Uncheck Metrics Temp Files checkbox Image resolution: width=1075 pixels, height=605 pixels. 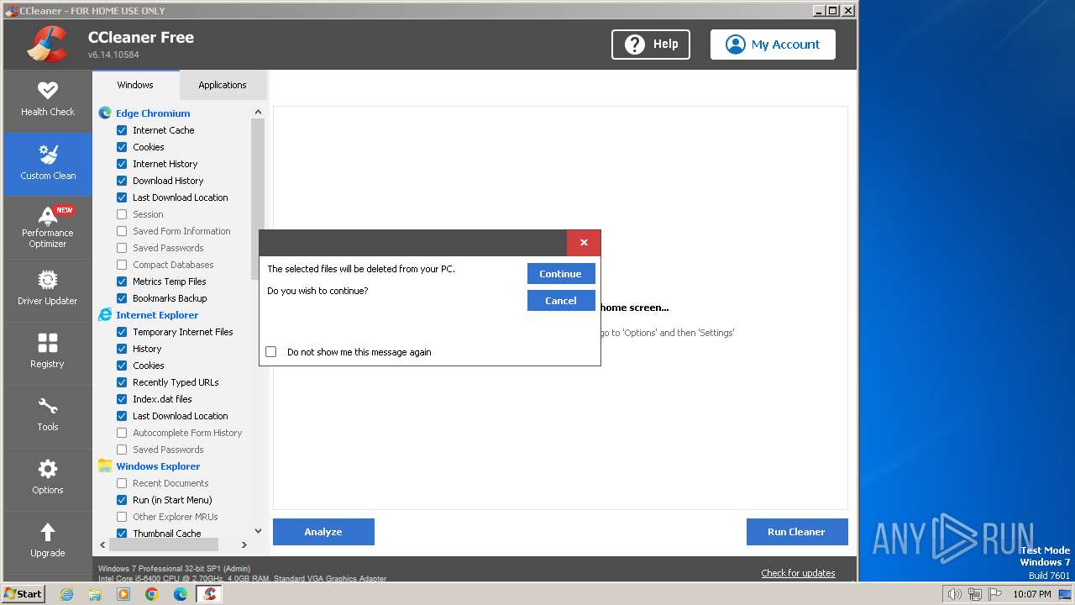122,281
